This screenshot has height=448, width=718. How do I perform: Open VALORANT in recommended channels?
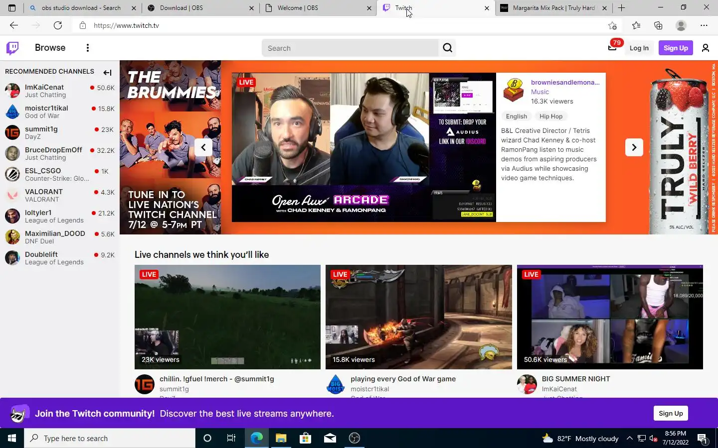[60, 195]
